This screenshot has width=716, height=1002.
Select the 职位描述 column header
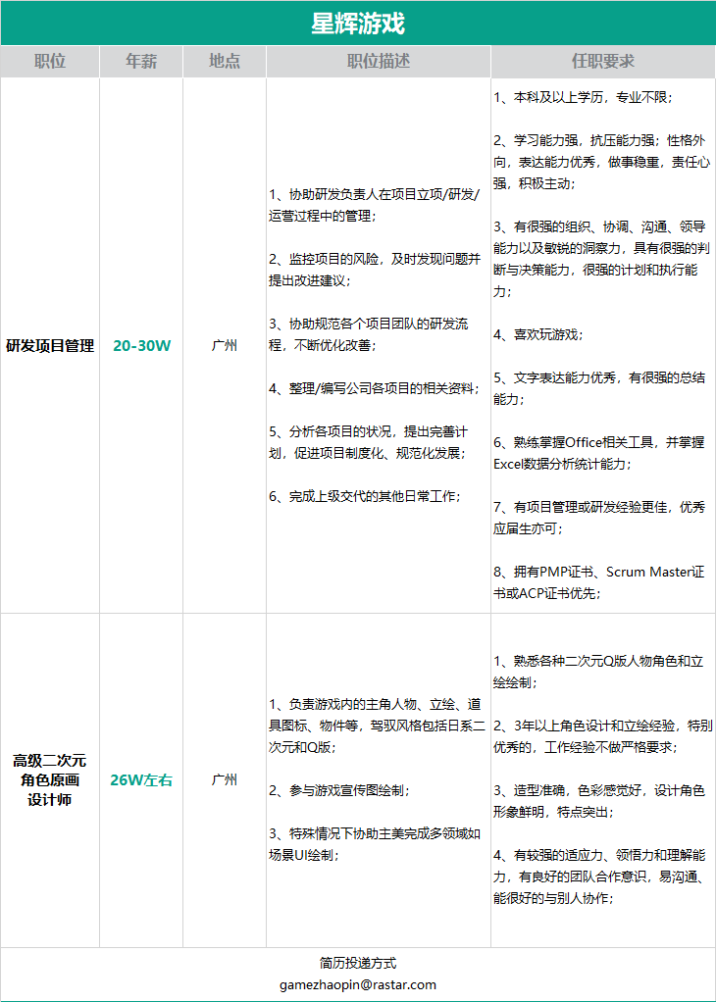pos(379,62)
